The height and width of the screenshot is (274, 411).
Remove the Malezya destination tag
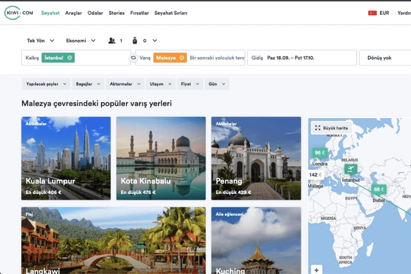pos(181,58)
